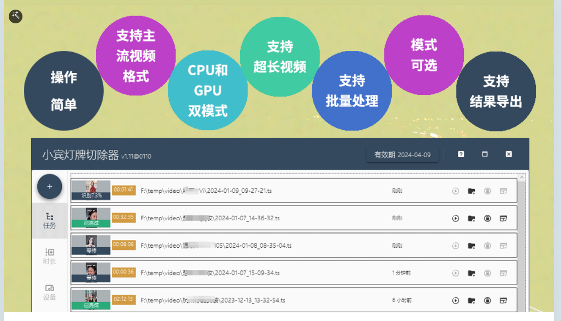Delete the 2023-12-13 completed task
The image size is (561, 321).
click(487, 301)
